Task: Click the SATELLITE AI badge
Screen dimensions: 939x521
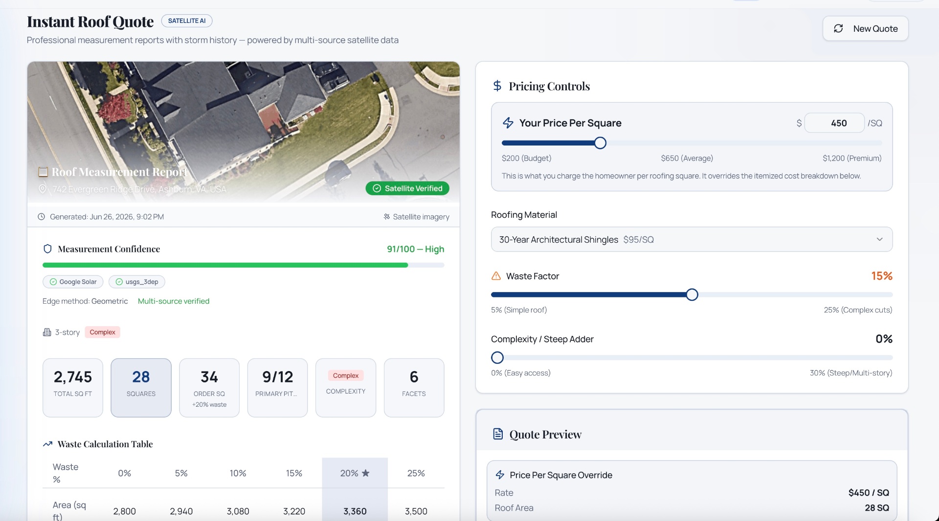Action: coord(186,21)
